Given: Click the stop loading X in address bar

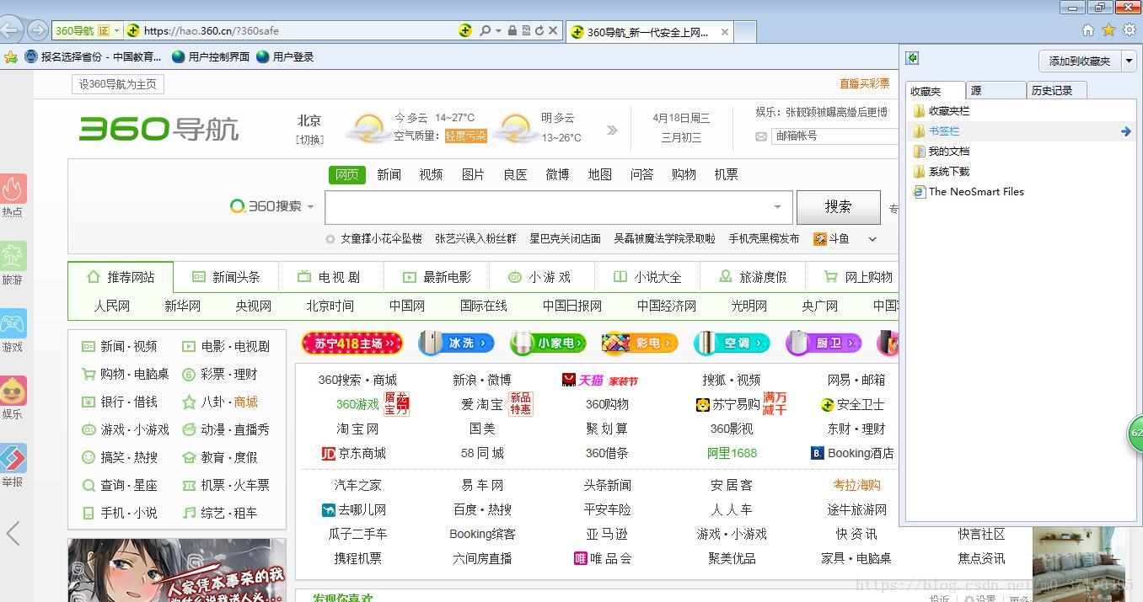Looking at the screenshot, I should [x=553, y=30].
